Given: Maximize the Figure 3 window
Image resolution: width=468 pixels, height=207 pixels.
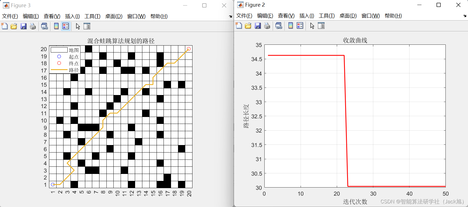Looking at the screenshot, I should pyautogui.click(x=204, y=6).
